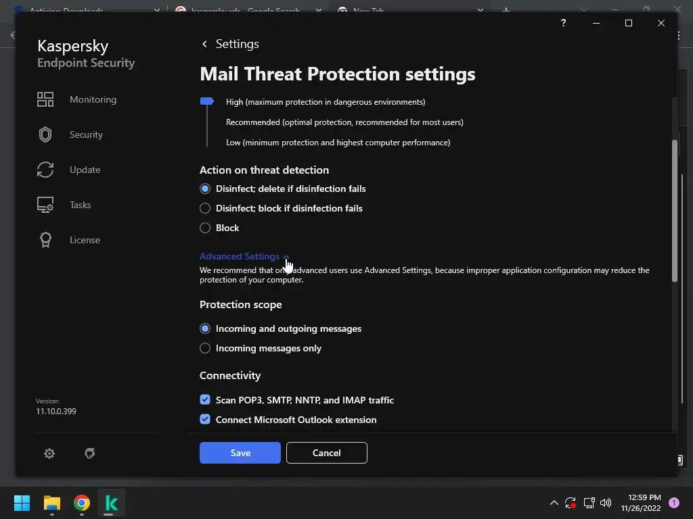Select Incoming and outgoing messages
The width and height of the screenshot is (693, 519).
[x=205, y=329]
